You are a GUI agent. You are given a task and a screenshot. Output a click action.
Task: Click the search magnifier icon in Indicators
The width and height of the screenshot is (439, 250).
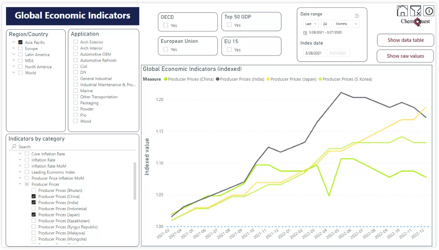[14, 147]
